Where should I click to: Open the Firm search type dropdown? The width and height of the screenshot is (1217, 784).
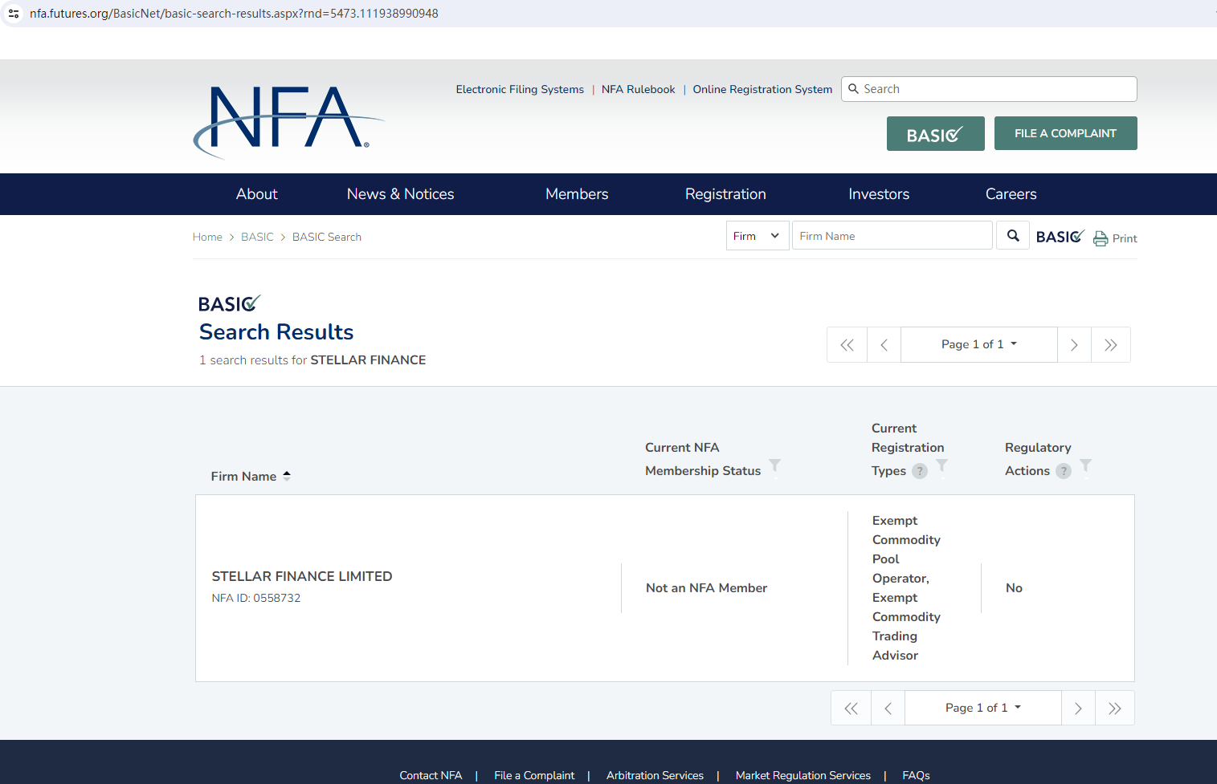(x=757, y=236)
